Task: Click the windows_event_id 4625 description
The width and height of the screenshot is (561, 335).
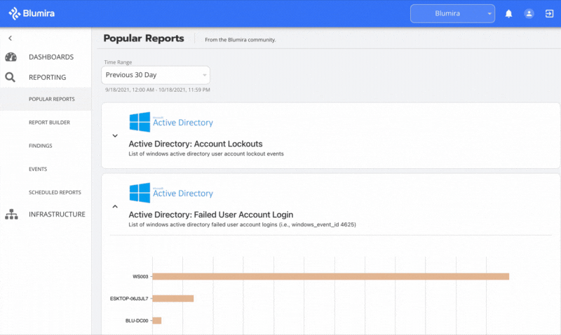Action: point(242,224)
